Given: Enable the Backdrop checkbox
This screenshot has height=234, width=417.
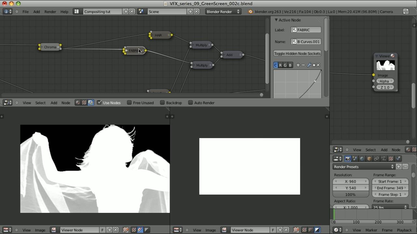Looking at the screenshot, I should 162,103.
